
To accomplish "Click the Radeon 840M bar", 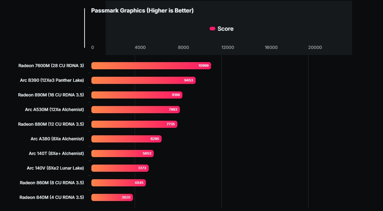I will coord(112,197).
